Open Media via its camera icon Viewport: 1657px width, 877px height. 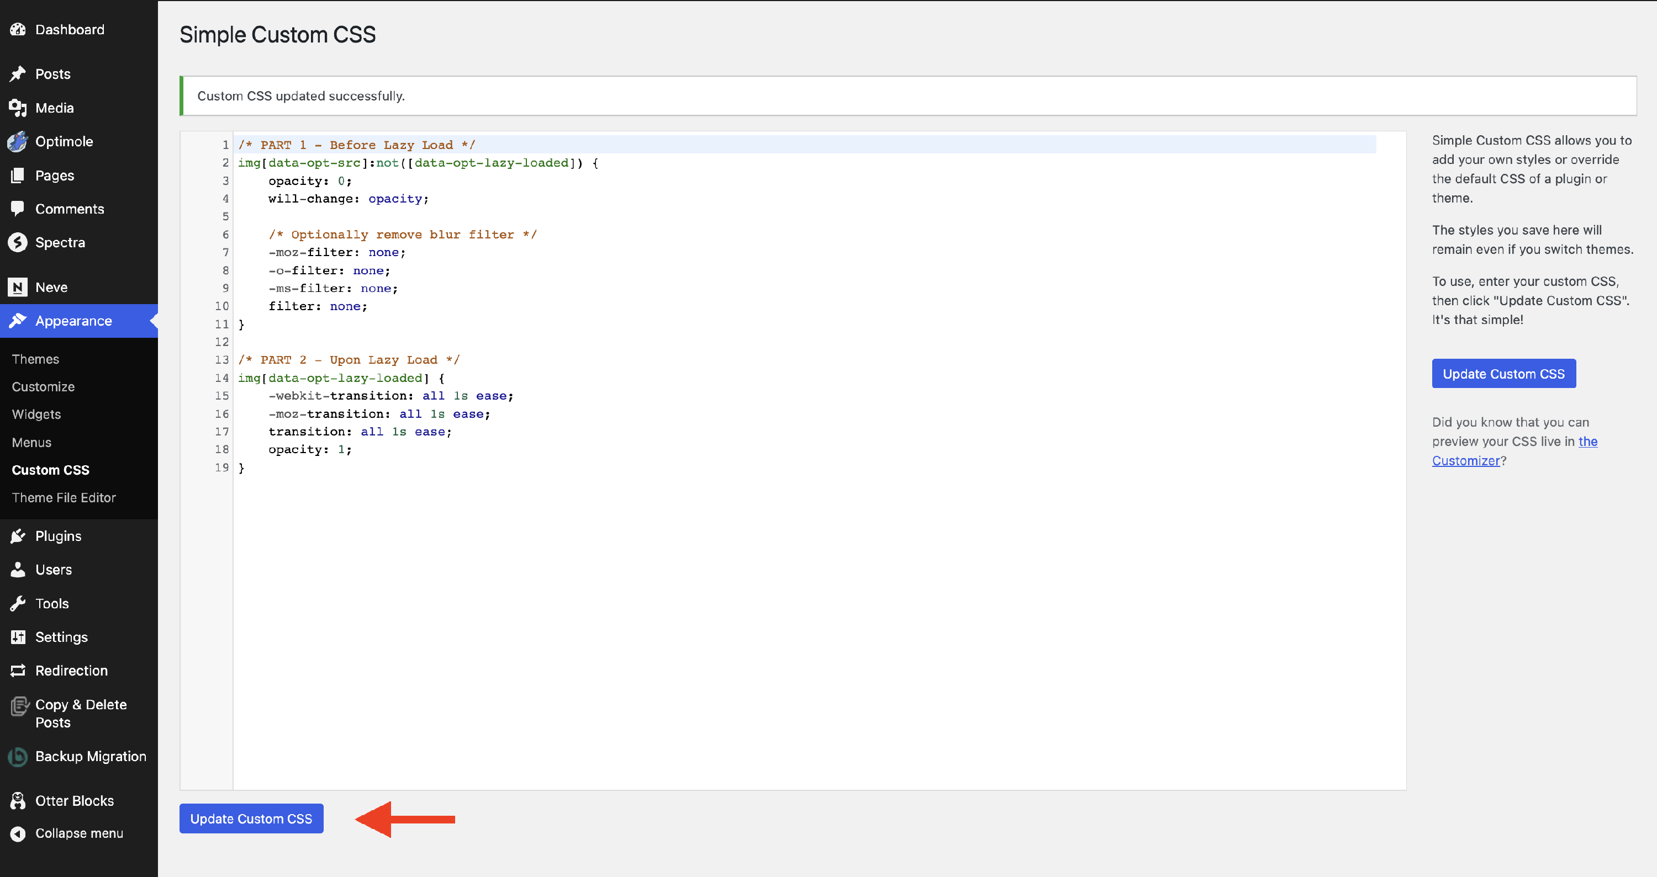point(18,108)
